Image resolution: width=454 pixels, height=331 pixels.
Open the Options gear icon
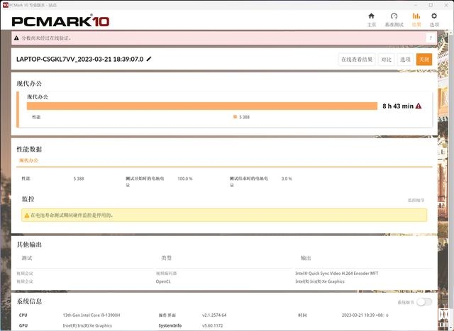(x=433, y=16)
